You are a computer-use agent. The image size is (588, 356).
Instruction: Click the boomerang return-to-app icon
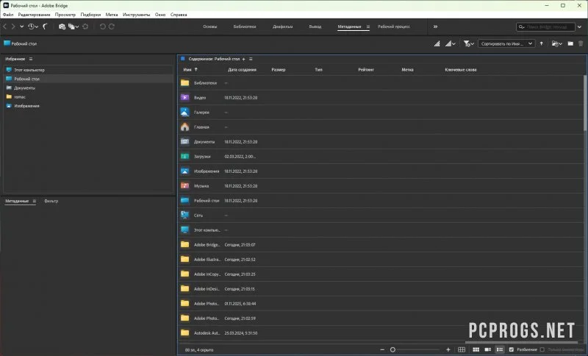click(x=46, y=26)
